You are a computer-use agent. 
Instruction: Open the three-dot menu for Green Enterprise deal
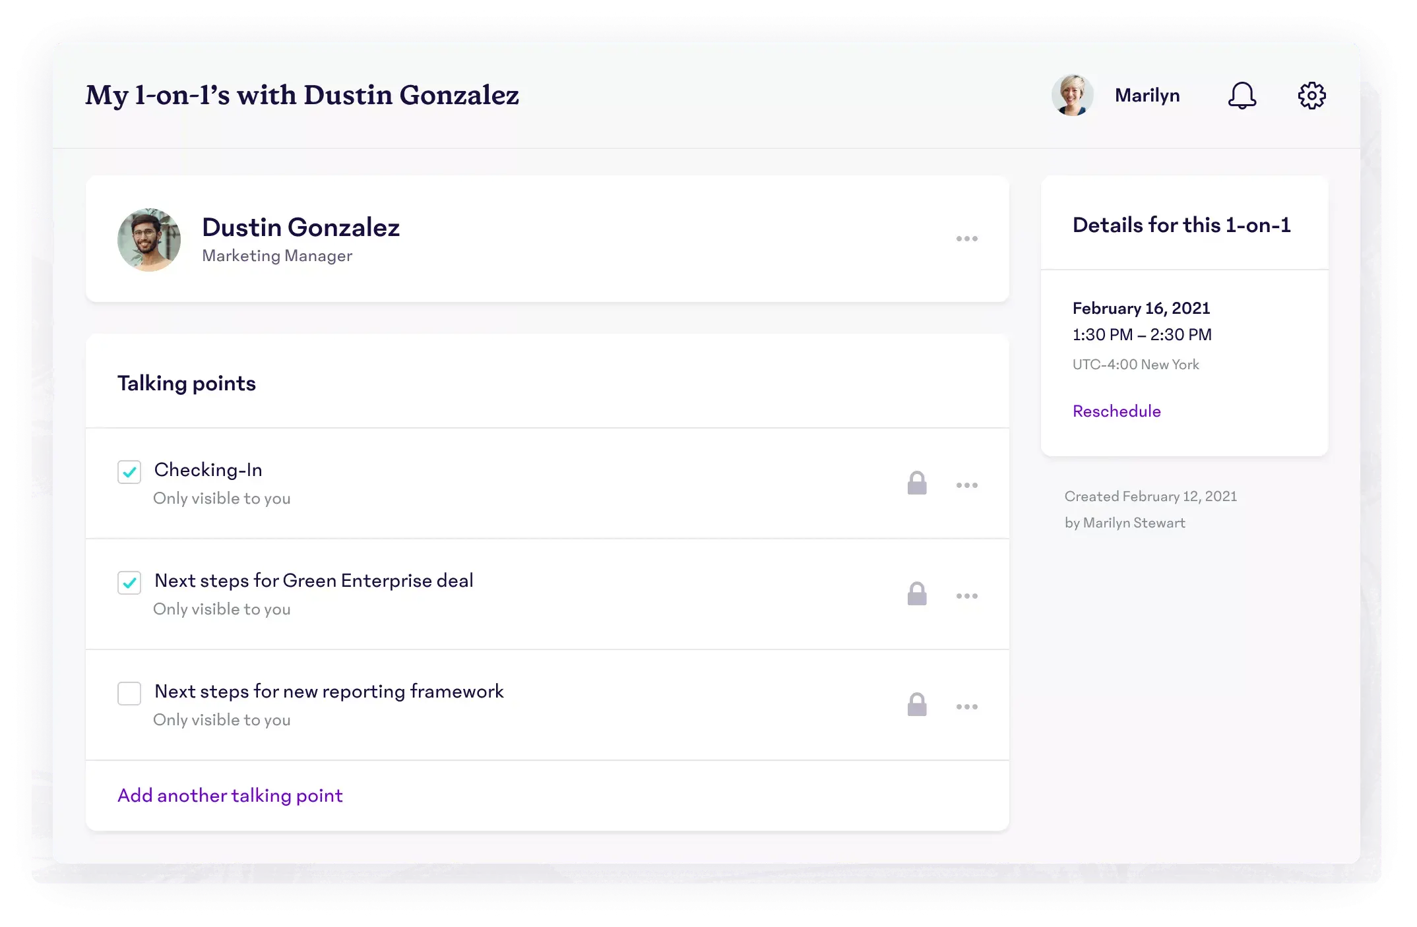966,596
